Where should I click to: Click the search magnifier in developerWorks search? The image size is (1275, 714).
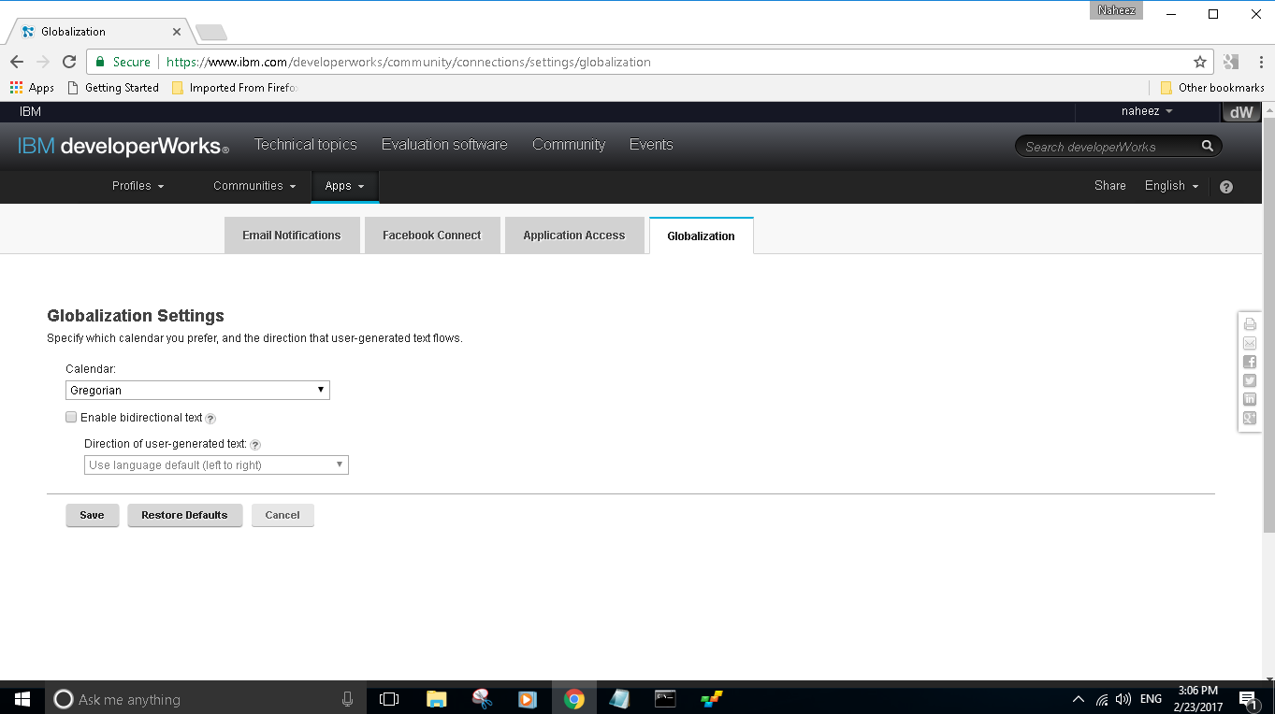pos(1208,146)
